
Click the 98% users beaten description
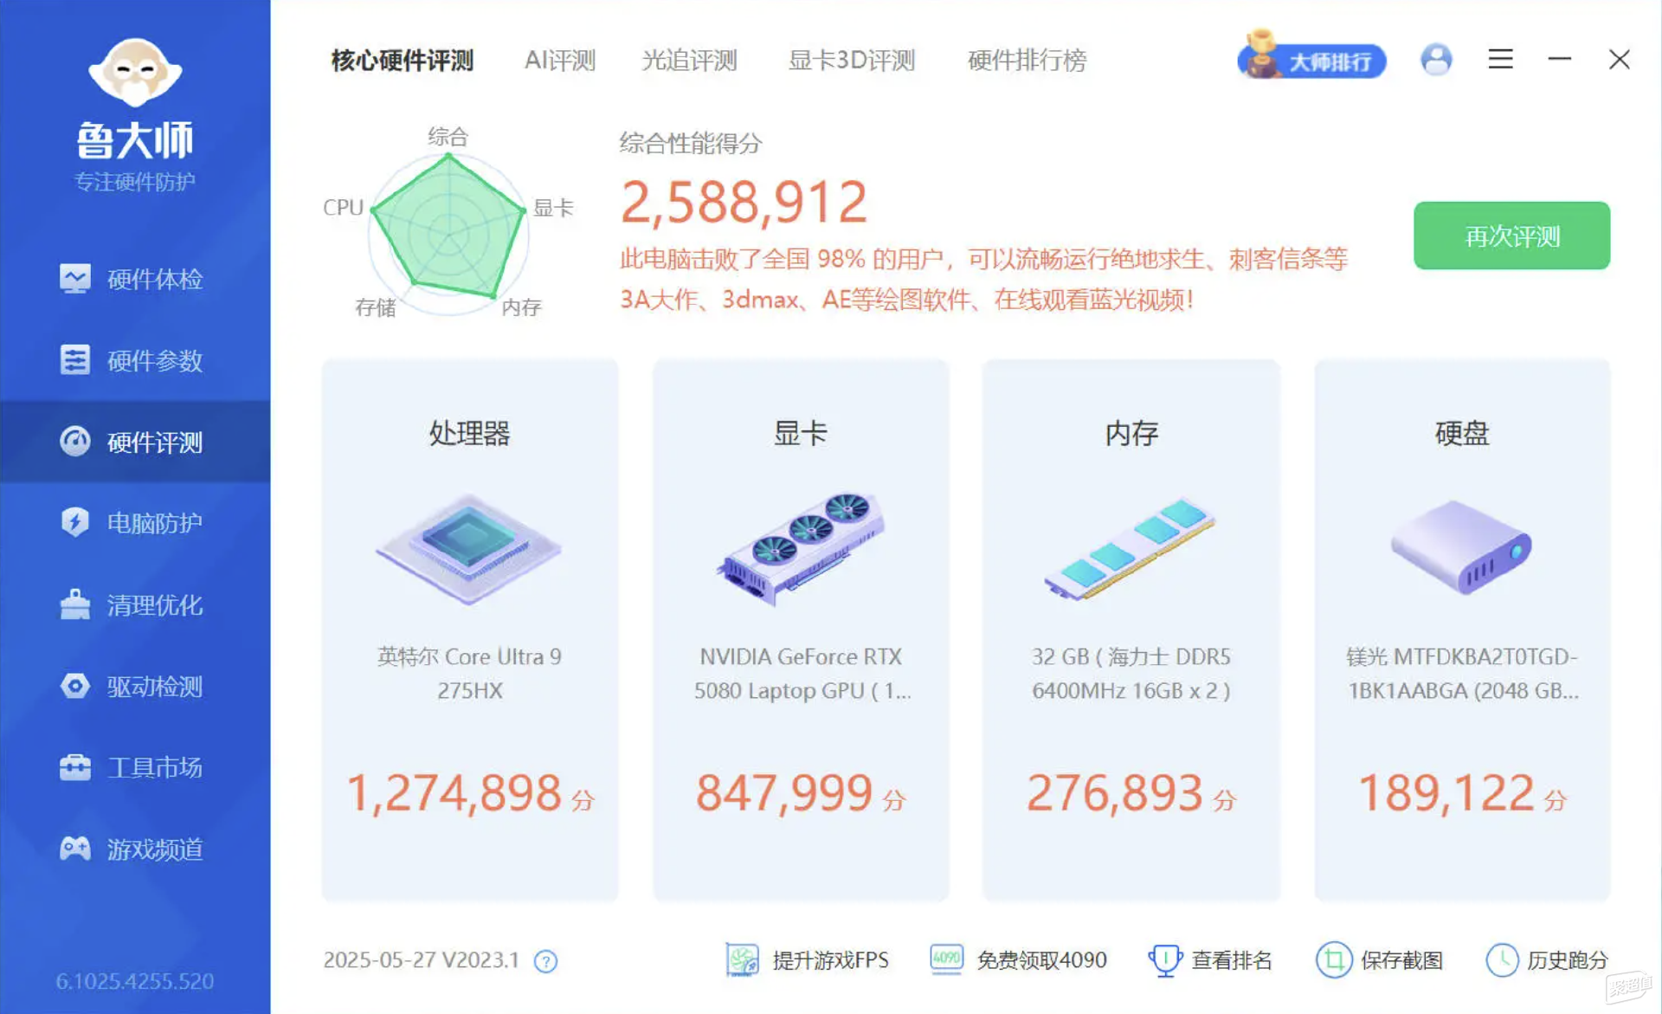click(983, 279)
